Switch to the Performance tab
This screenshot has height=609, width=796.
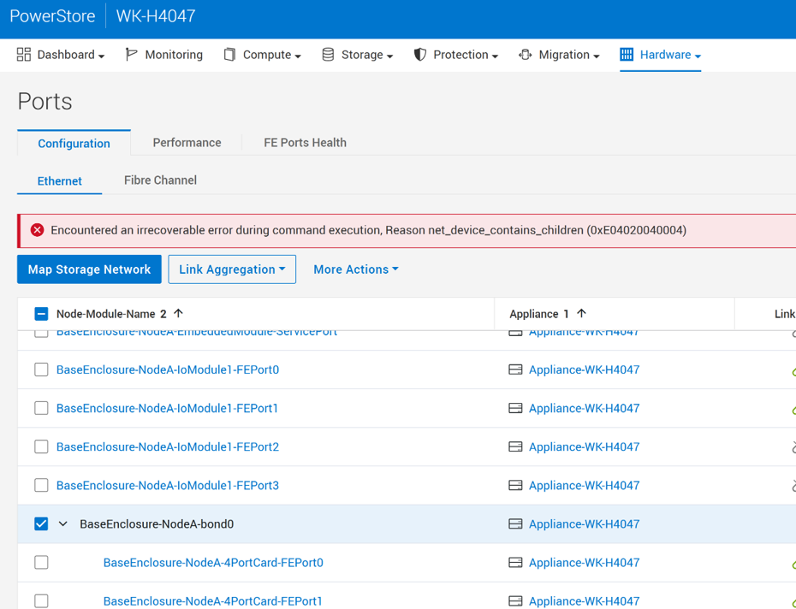[187, 143]
